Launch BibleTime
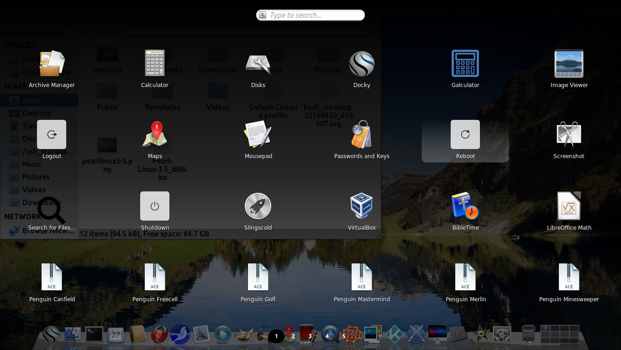Screen dimensions: 621x350 pyautogui.click(x=465, y=206)
